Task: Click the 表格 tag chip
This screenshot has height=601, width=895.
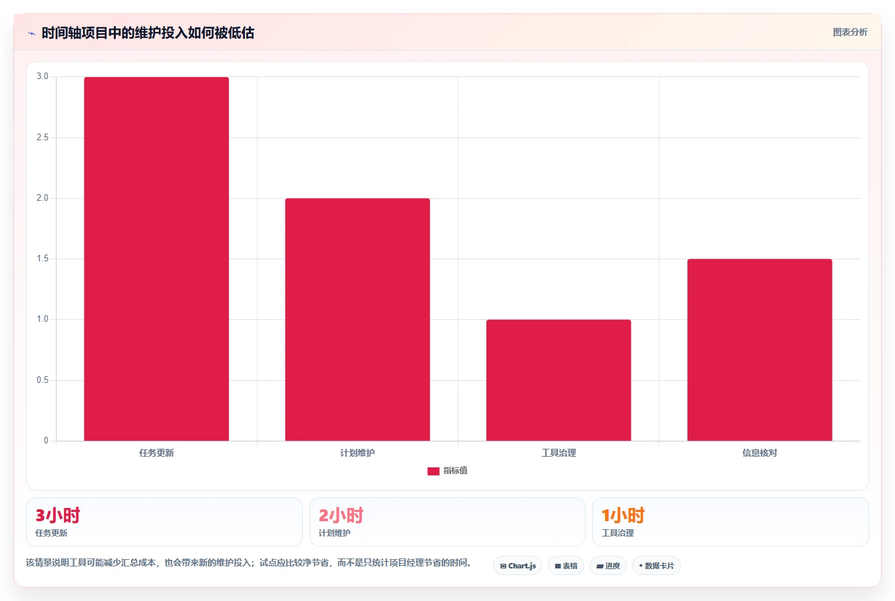Action: tap(566, 566)
